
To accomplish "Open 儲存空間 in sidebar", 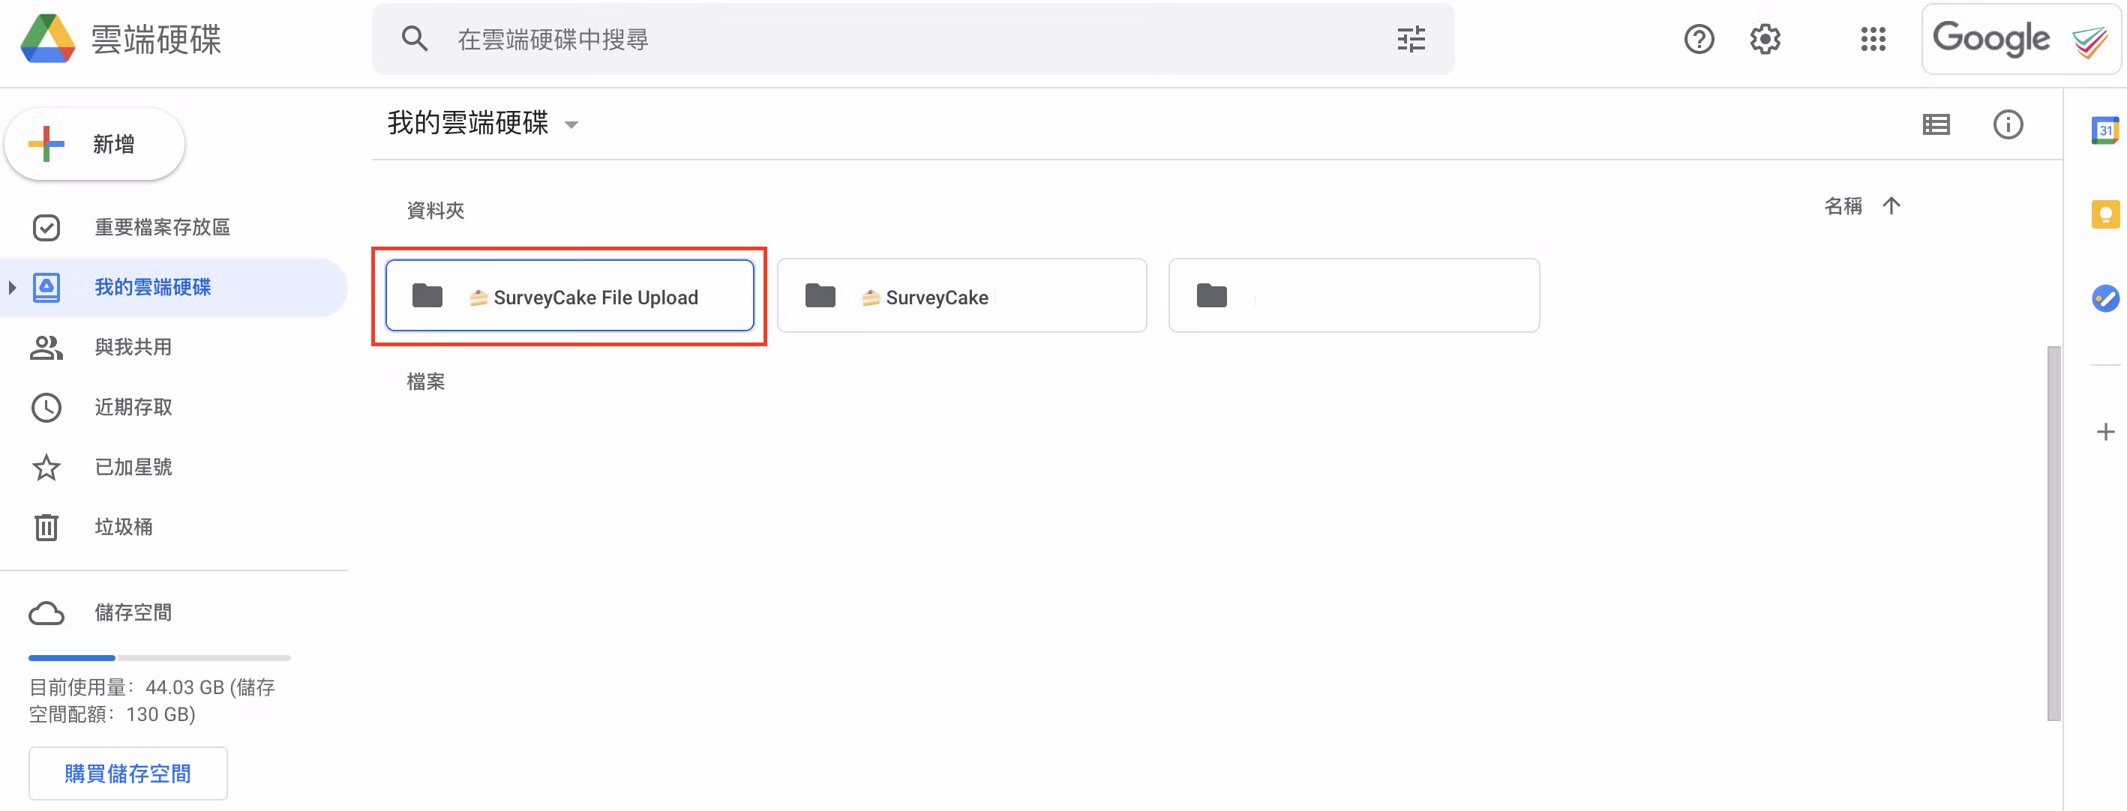I will pos(173,613).
